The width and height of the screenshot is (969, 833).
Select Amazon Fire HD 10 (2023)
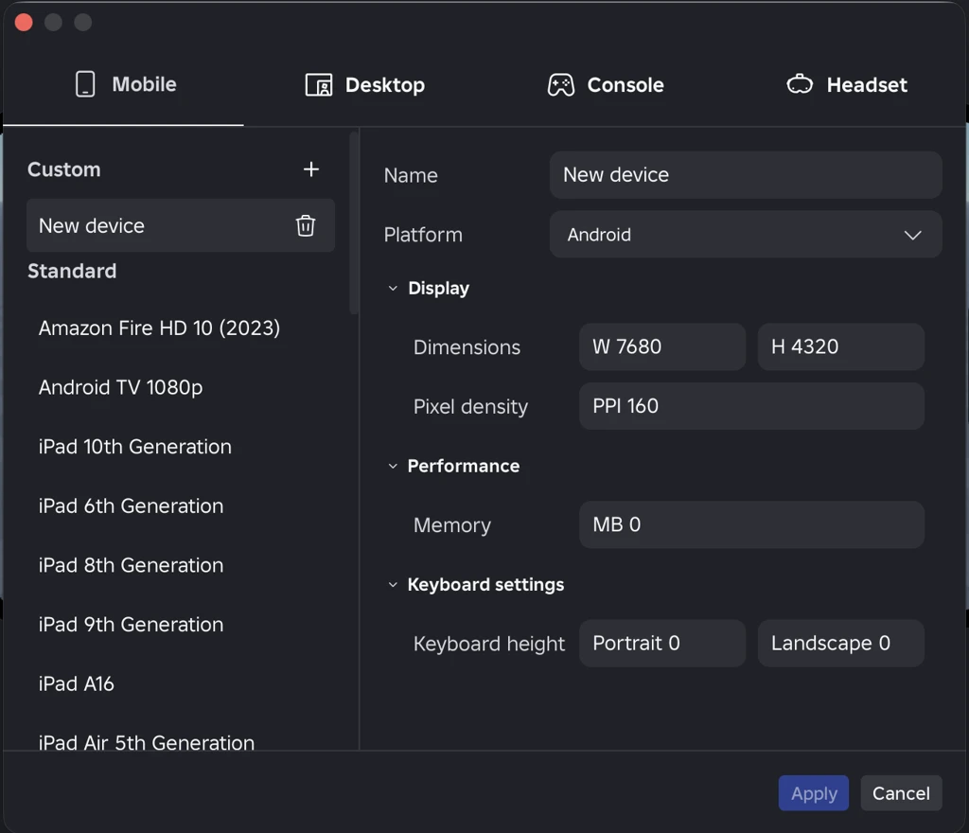tap(181, 328)
